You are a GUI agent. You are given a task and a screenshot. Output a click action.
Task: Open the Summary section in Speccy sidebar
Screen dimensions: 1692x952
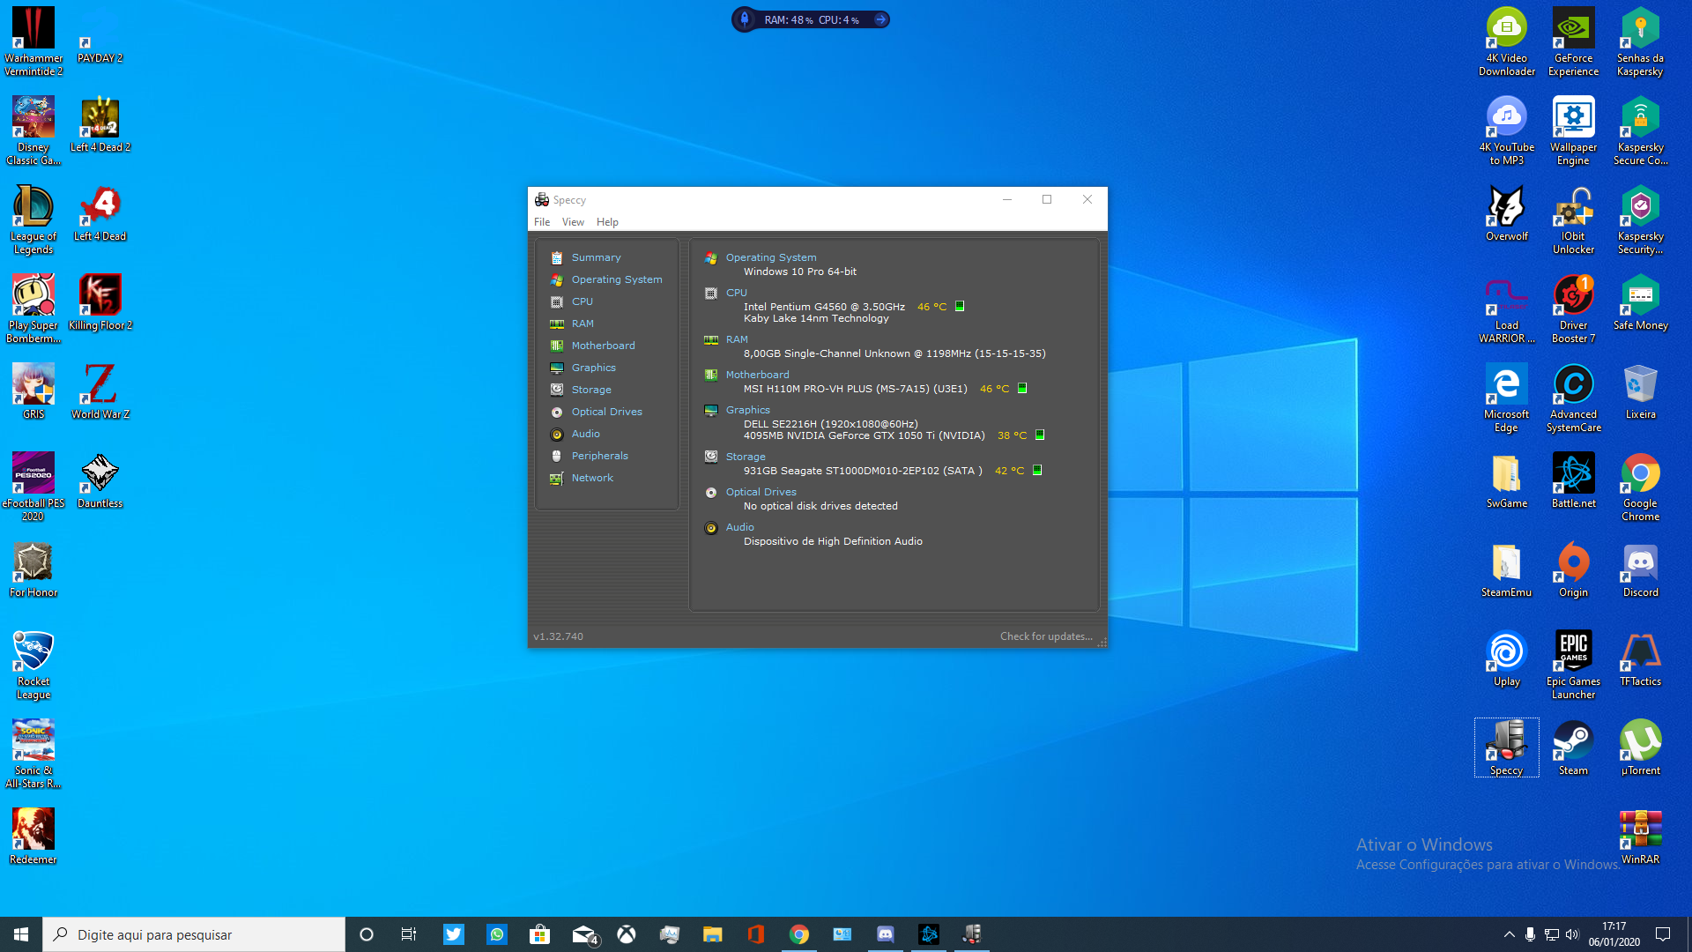(596, 257)
